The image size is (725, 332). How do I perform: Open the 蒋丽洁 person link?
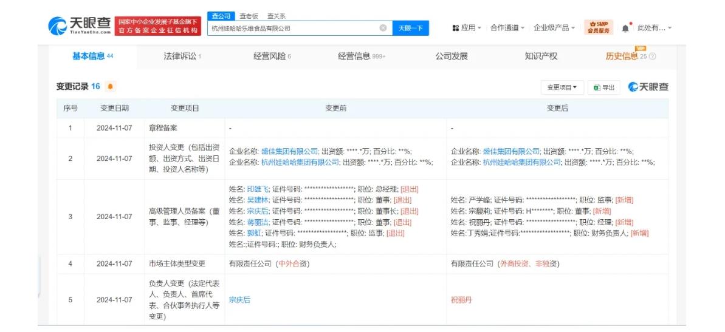[258, 222]
